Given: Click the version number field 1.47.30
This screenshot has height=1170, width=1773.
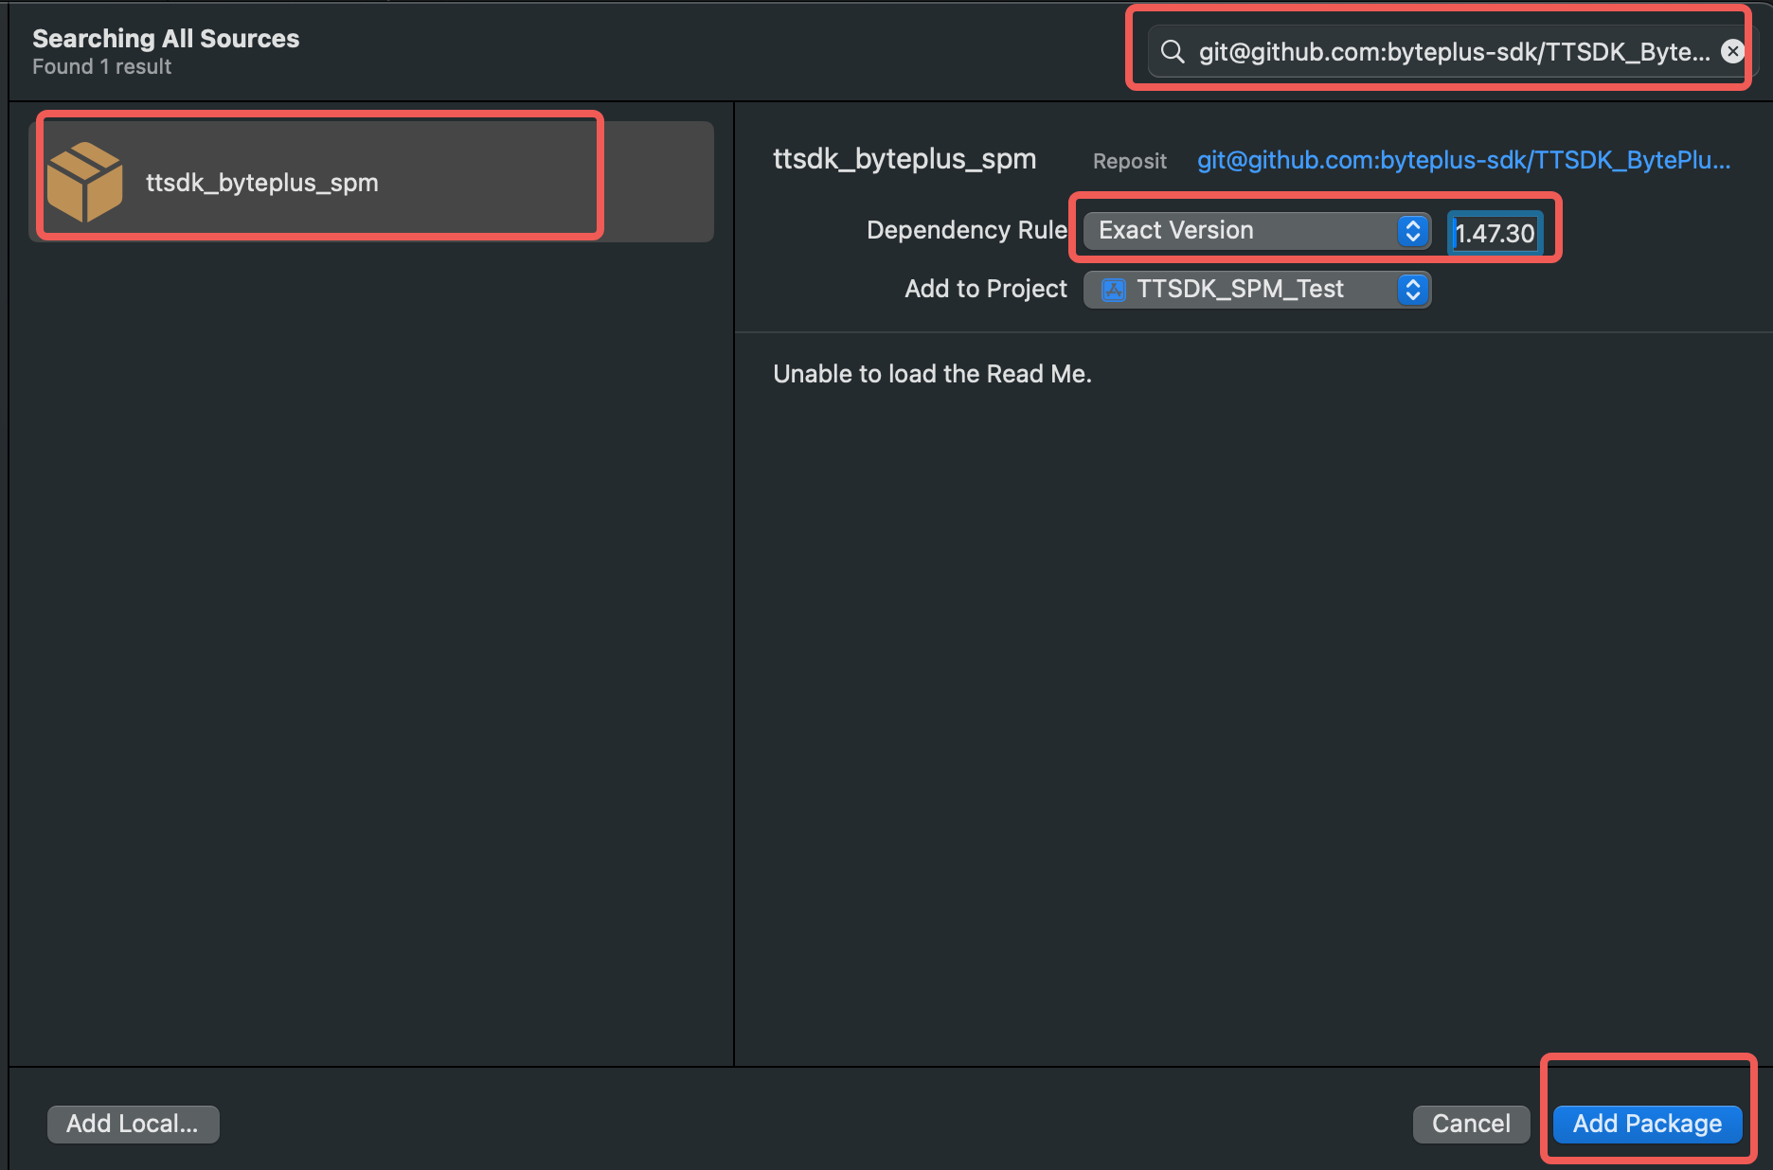Looking at the screenshot, I should tap(1495, 233).
